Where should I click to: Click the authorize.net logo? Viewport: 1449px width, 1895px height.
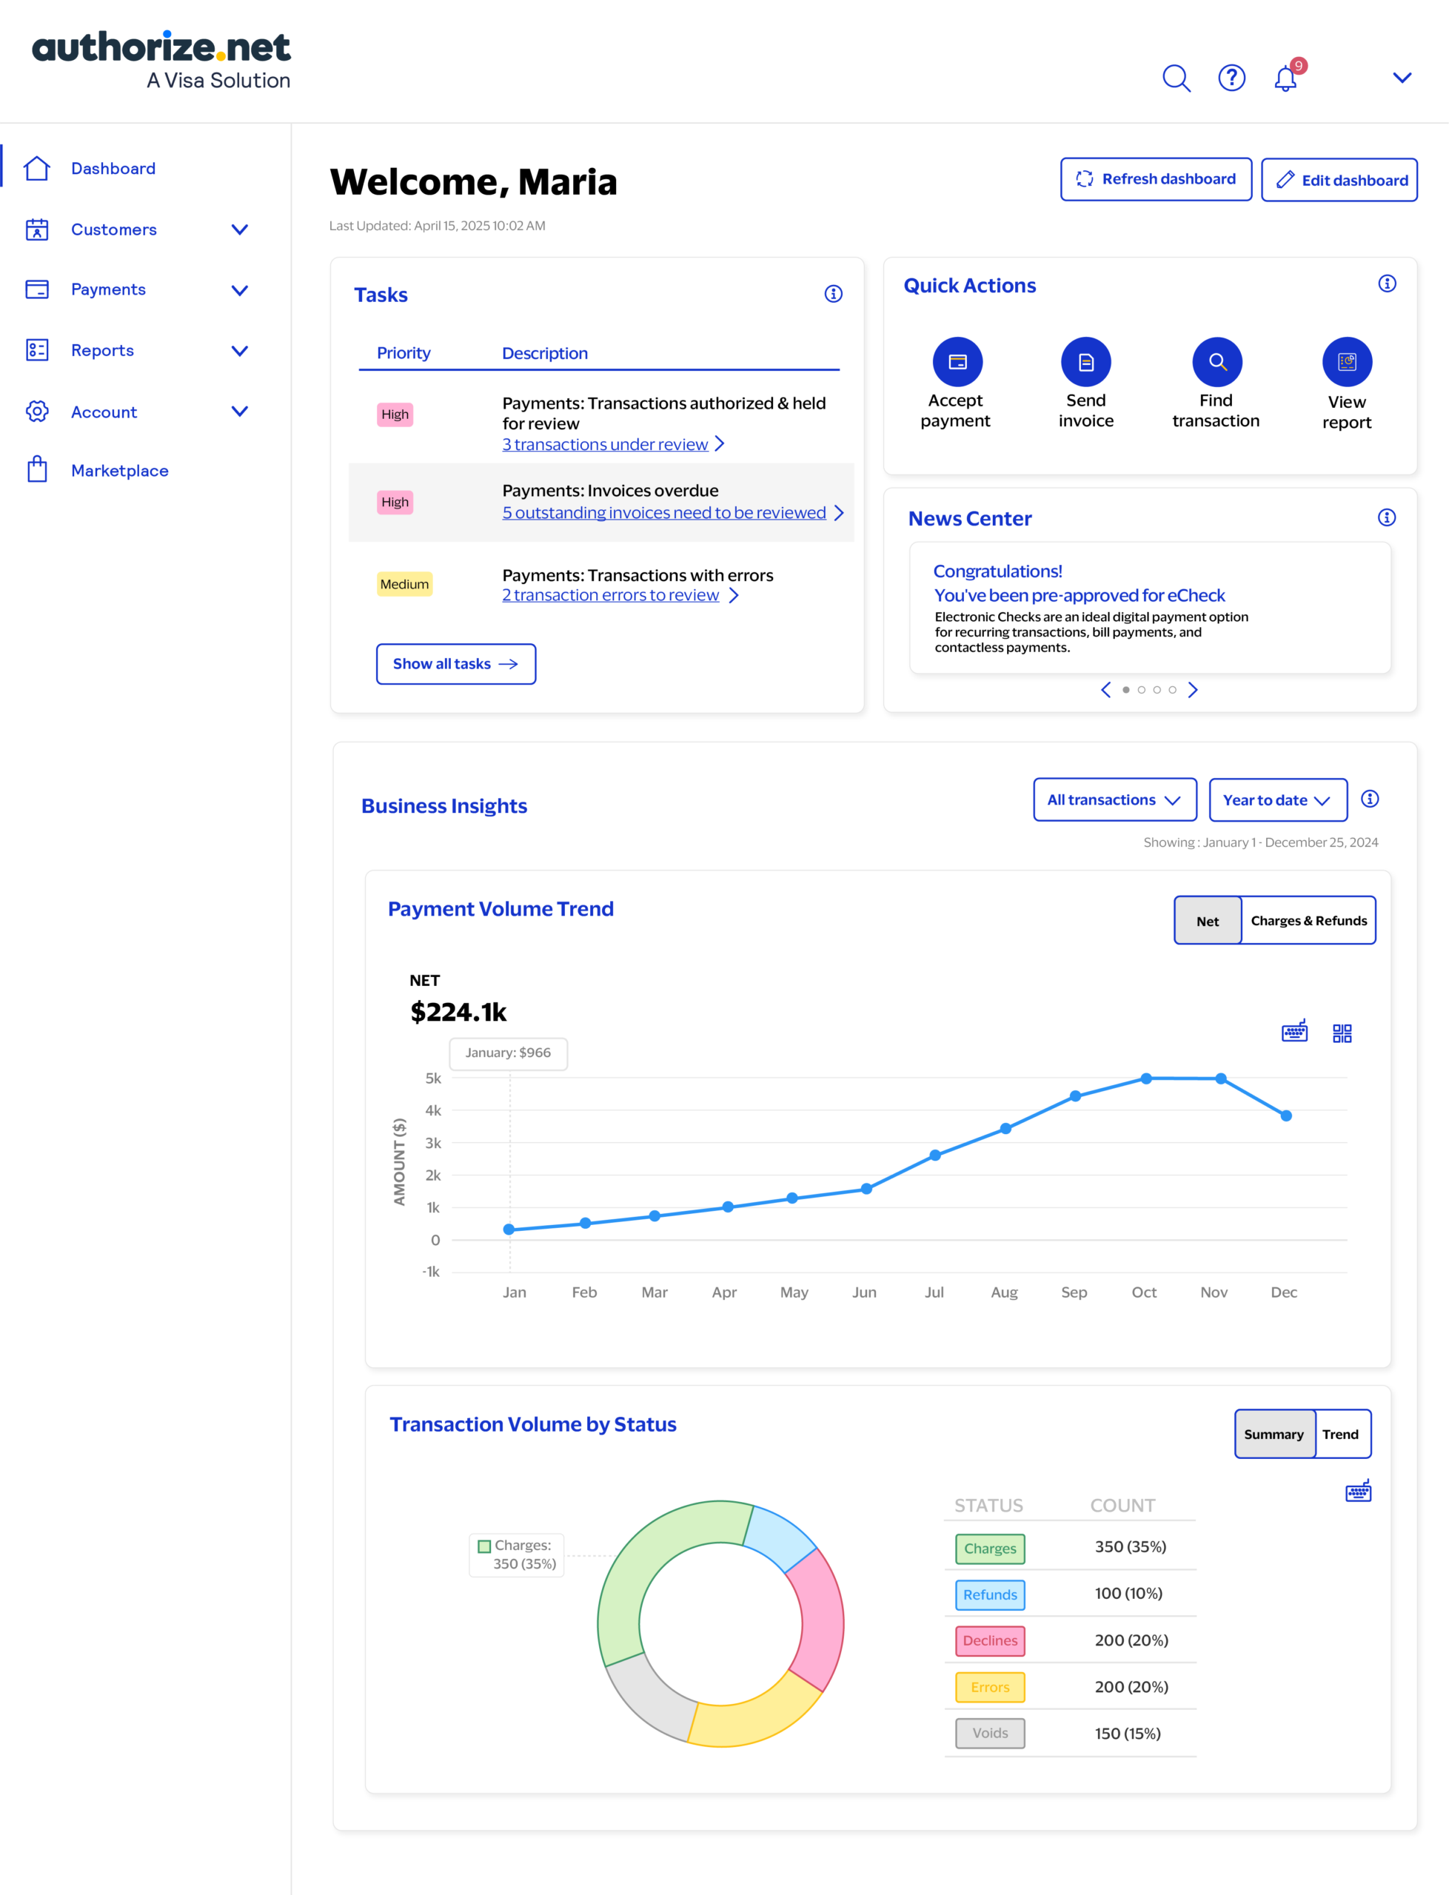click(161, 61)
